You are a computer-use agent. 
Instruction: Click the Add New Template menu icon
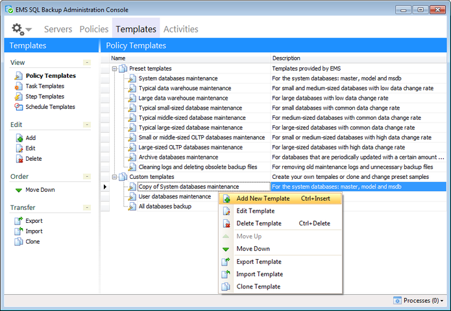point(226,199)
